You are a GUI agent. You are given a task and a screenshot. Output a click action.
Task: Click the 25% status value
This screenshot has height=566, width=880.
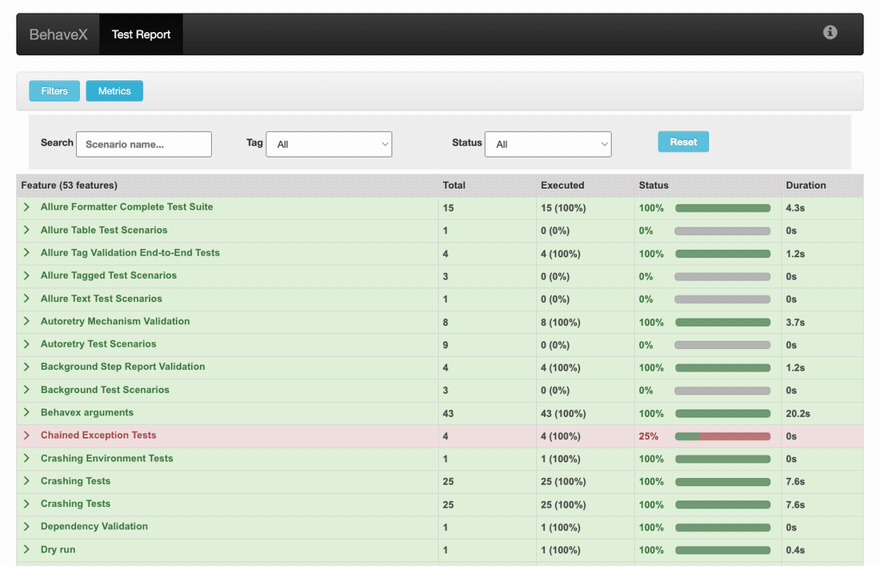[x=648, y=436]
